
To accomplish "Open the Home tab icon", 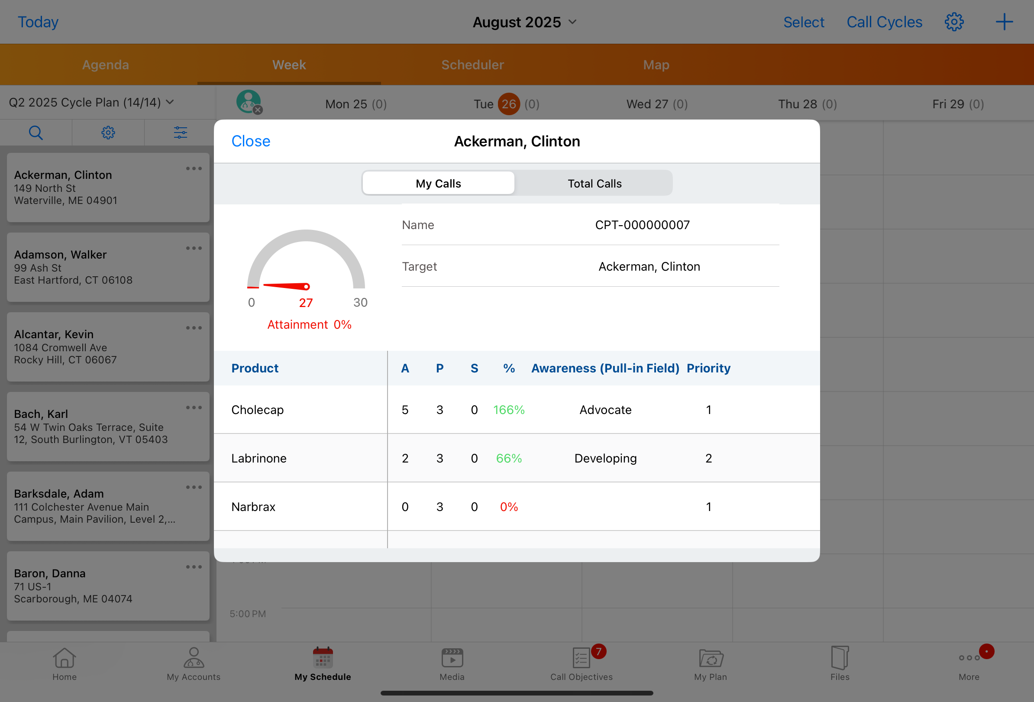I will pos(65,658).
